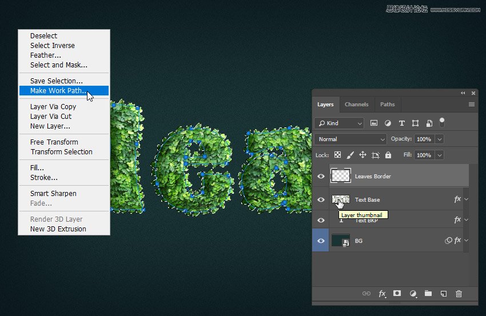Viewport: 486px width, 316px height.
Task: Filter layers by pixel layer type
Action: 374,123
